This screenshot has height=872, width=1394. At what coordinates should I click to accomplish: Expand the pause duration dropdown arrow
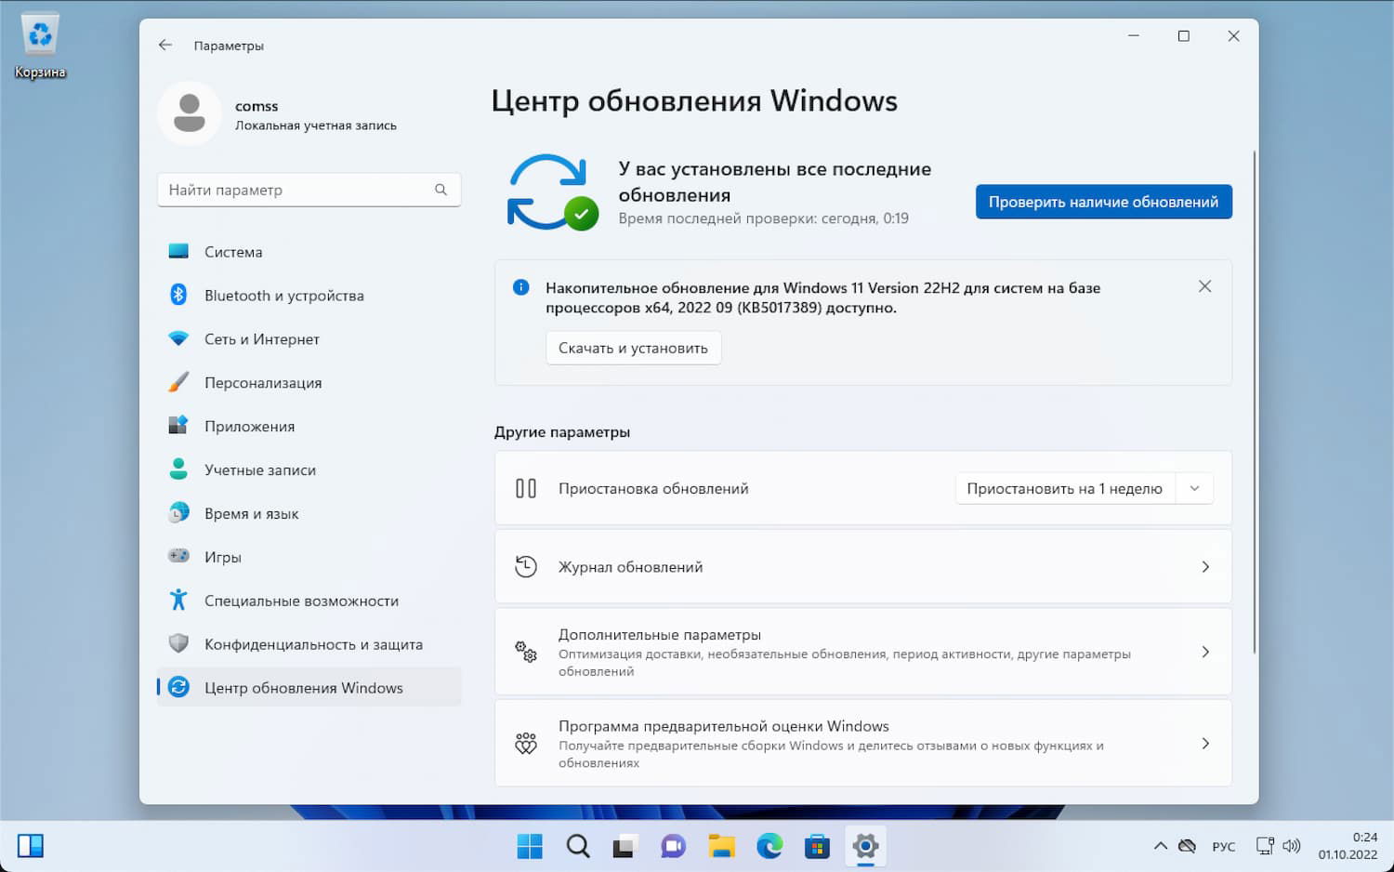[1195, 488]
